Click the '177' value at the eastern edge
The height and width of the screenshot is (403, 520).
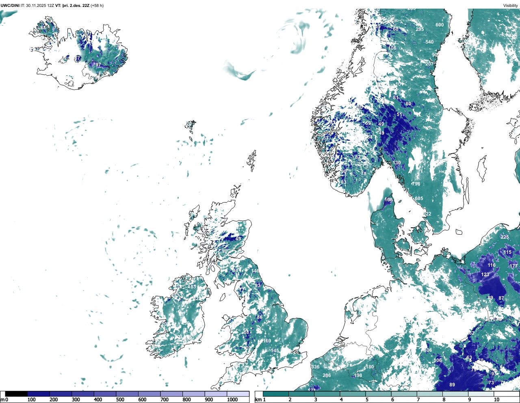513,266
